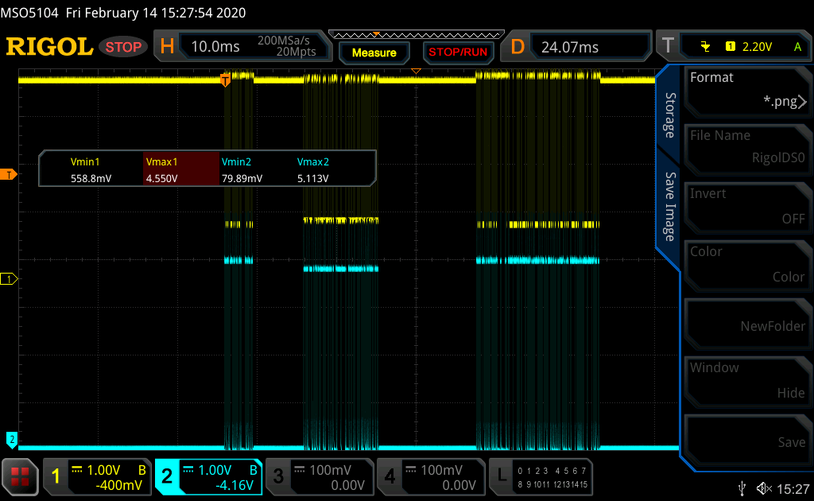This screenshot has height=501, width=814.
Task: Open delay D 24.07ms settings
Action: 576,47
